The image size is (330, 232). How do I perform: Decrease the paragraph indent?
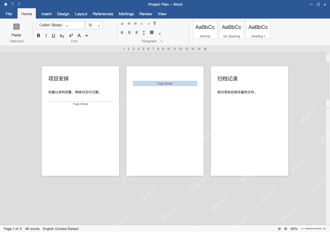pyautogui.click(x=142, y=24)
